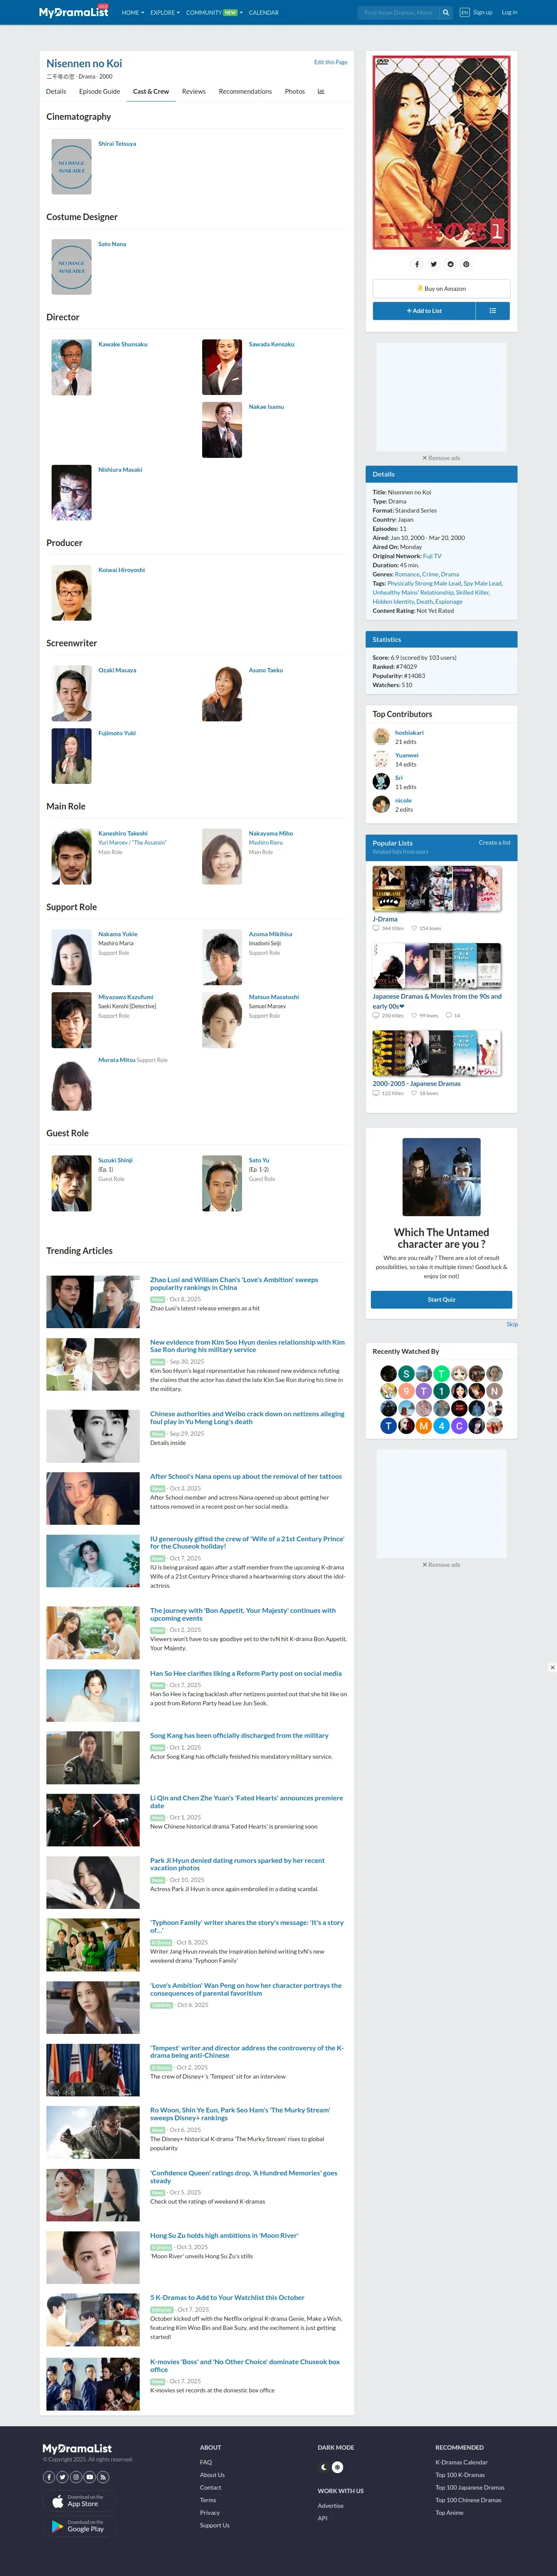Click the Add to List button
This screenshot has height=2576, width=557.
click(424, 311)
